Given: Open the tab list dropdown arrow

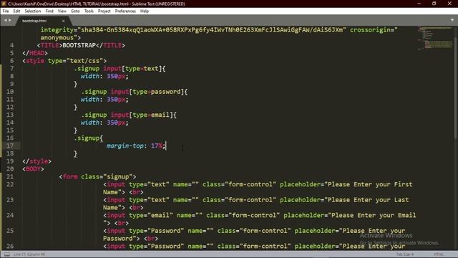Looking at the screenshot, I should 452,20.
